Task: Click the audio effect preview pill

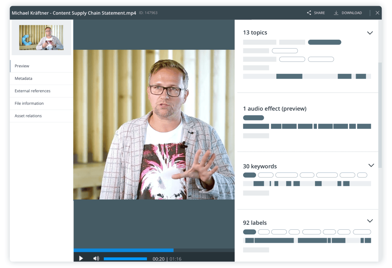Action: (253, 118)
